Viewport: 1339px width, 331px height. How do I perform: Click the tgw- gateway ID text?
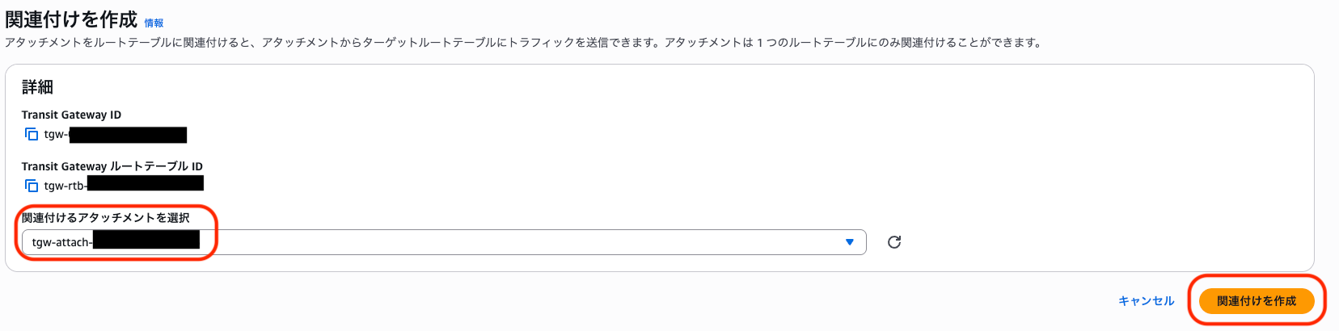pyautogui.click(x=57, y=134)
